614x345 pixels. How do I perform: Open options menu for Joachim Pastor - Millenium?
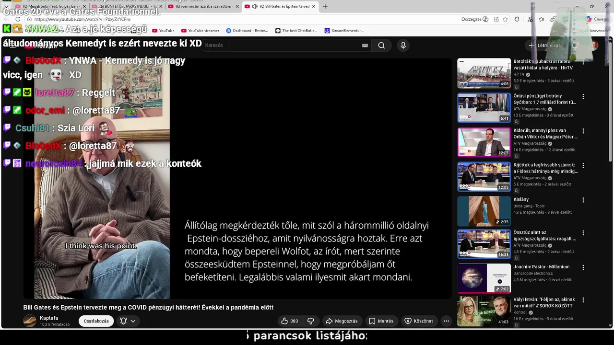coord(583,267)
